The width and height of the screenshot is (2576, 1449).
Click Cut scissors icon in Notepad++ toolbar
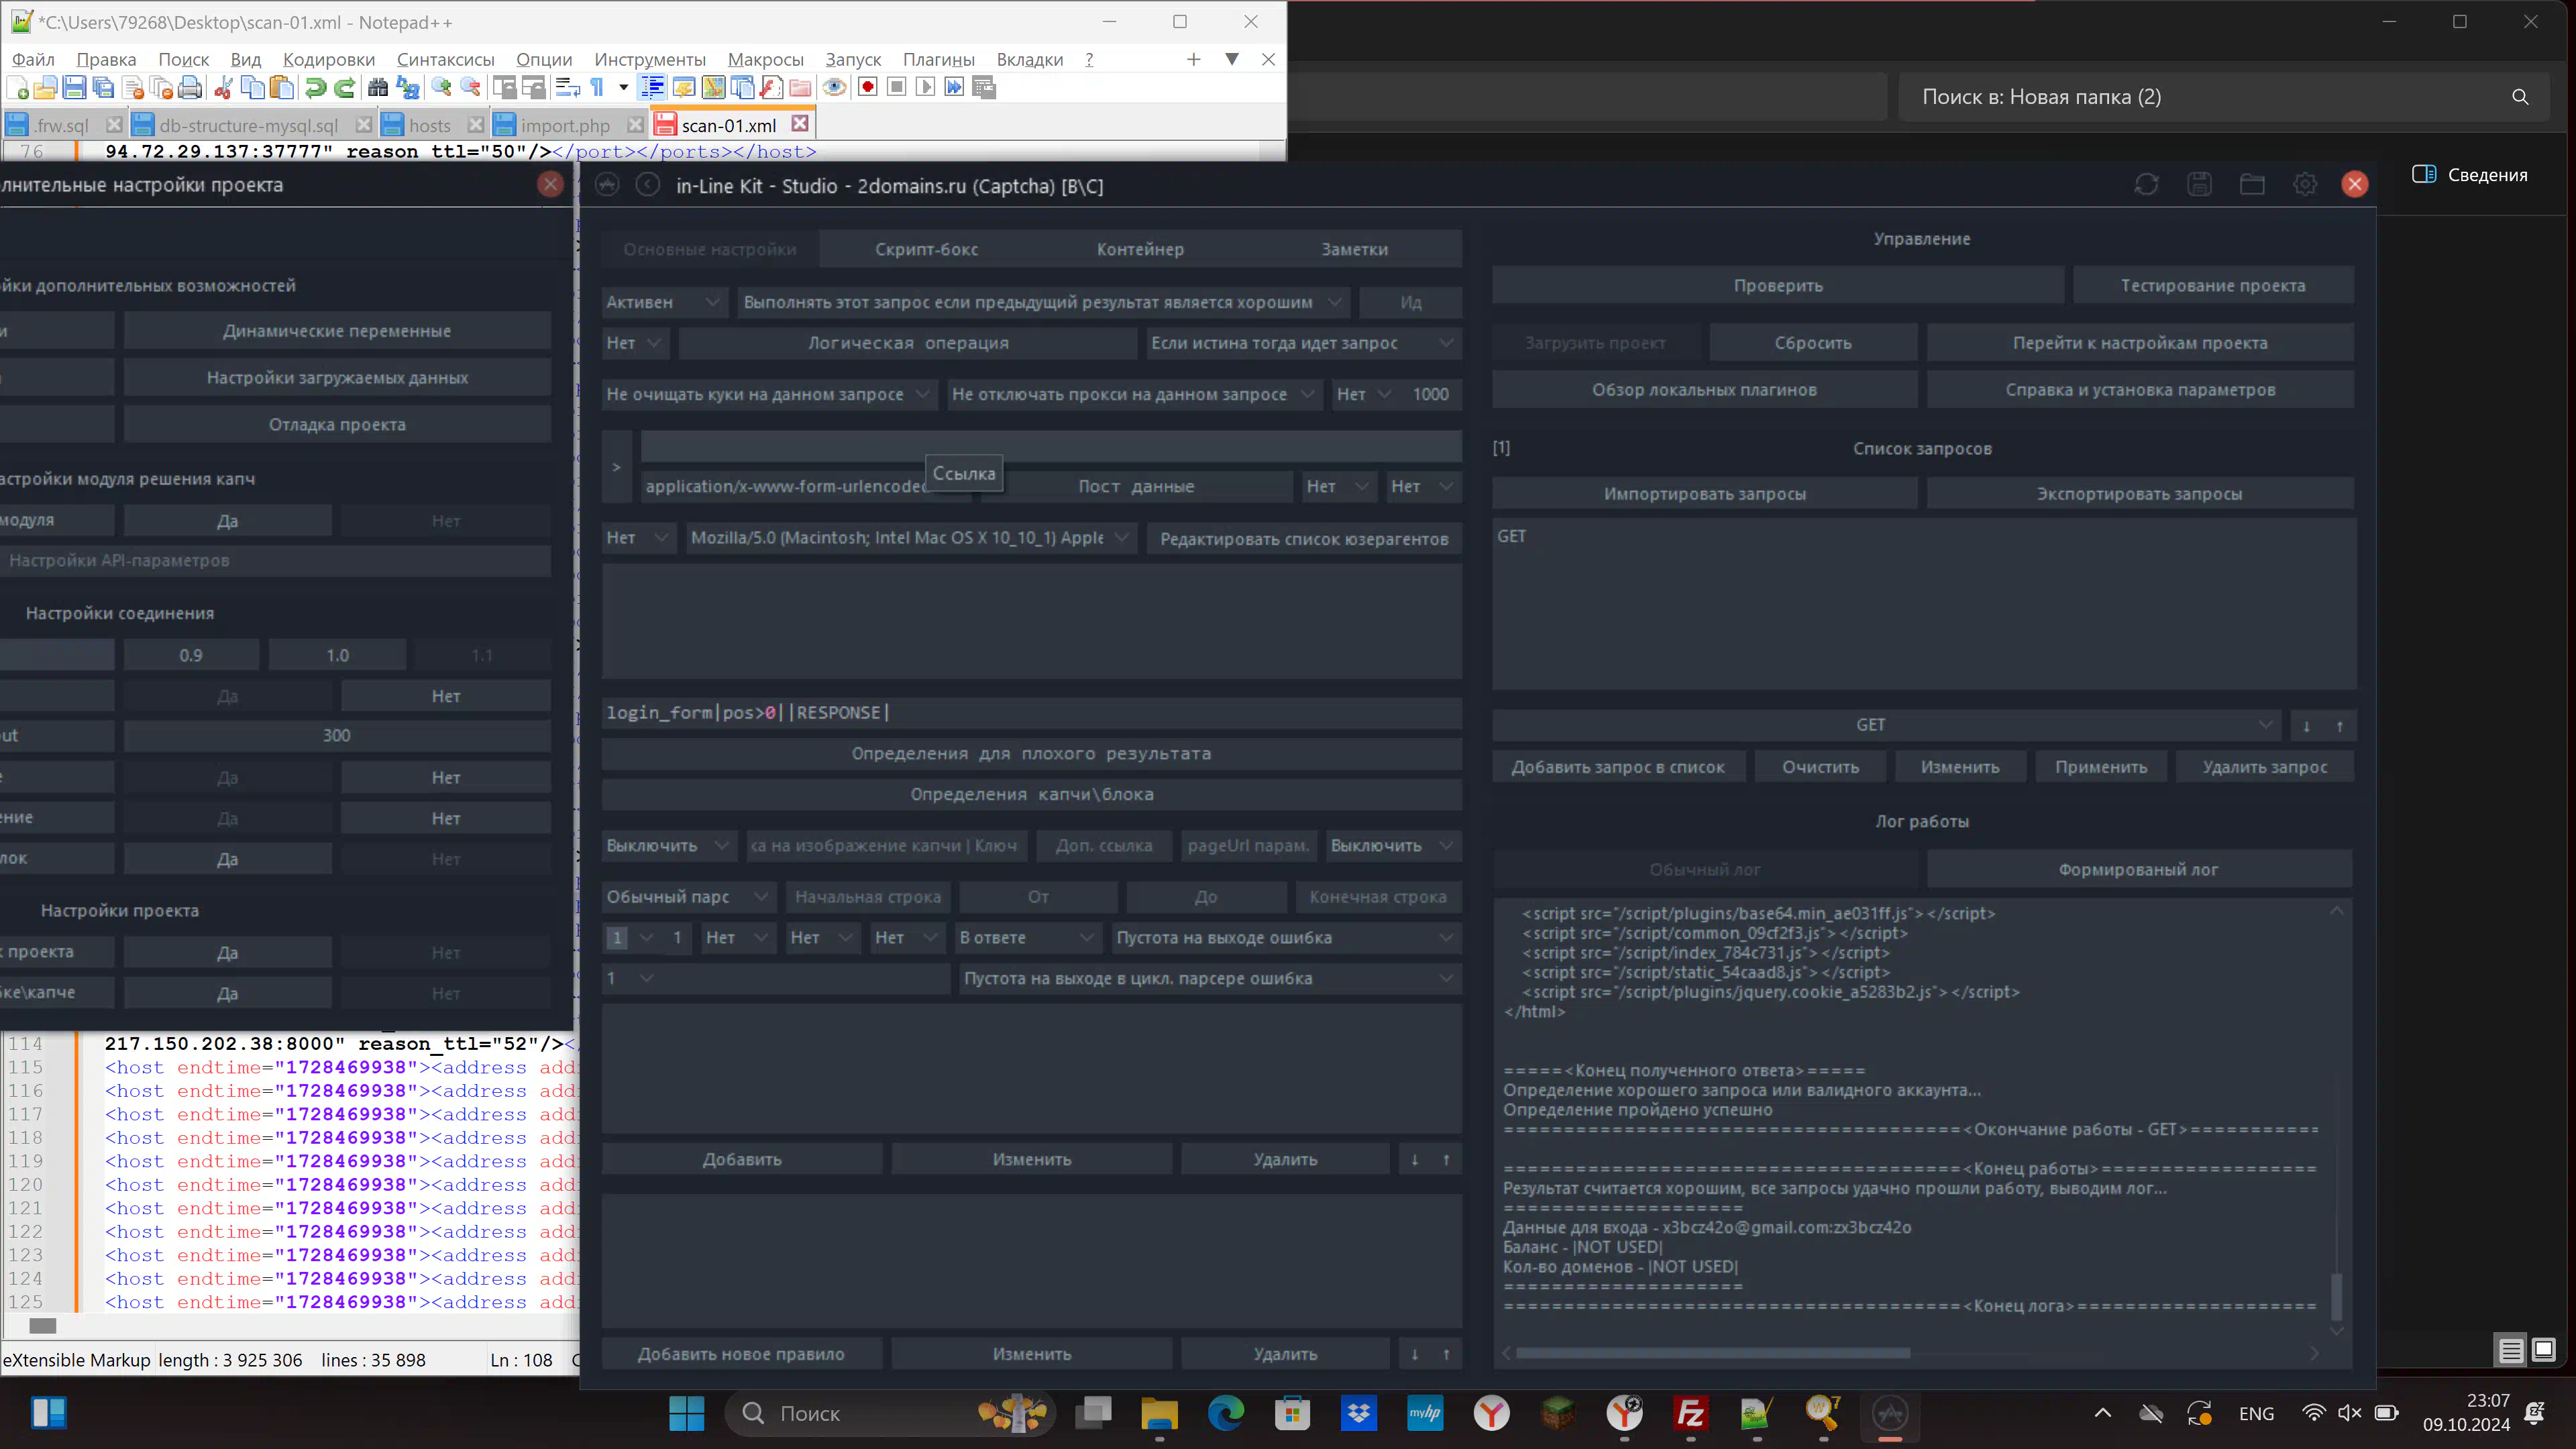[x=223, y=88]
